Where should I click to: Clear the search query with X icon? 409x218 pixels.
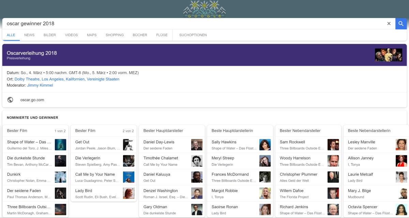pos(389,24)
